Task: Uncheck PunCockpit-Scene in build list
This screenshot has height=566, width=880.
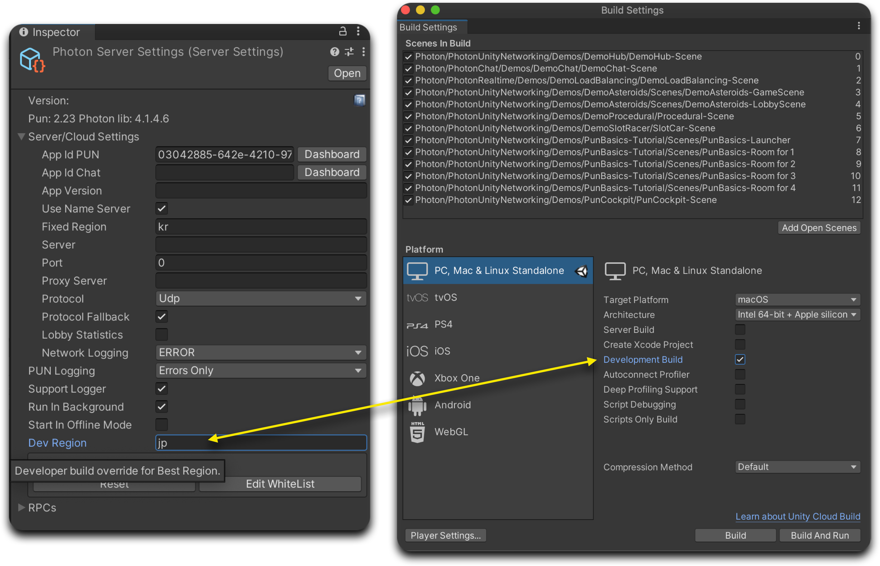Action: (408, 200)
